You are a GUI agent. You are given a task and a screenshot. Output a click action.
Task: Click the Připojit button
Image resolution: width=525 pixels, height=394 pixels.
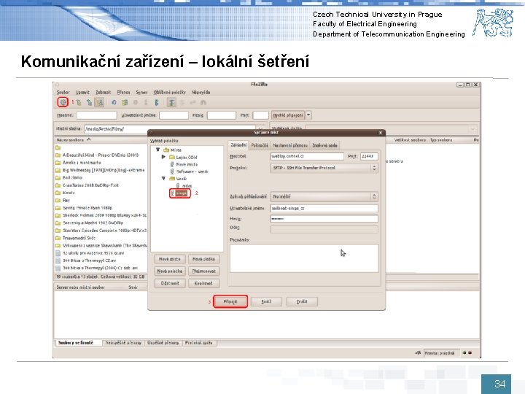pyautogui.click(x=230, y=301)
